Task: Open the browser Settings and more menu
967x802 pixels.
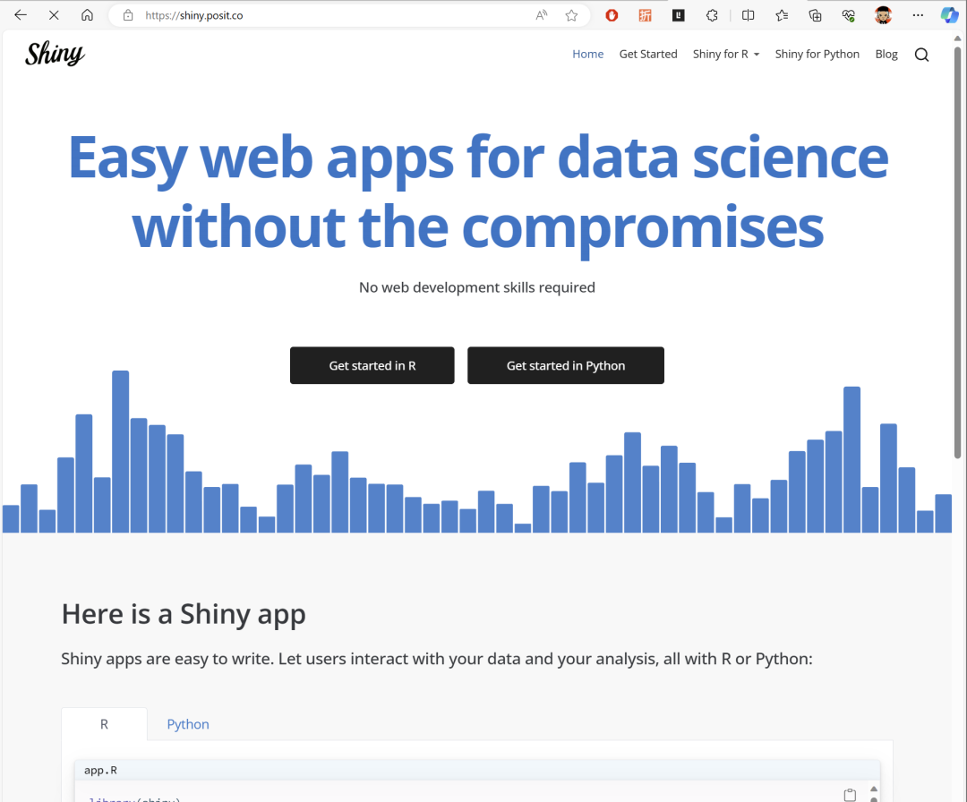Action: 917,14
